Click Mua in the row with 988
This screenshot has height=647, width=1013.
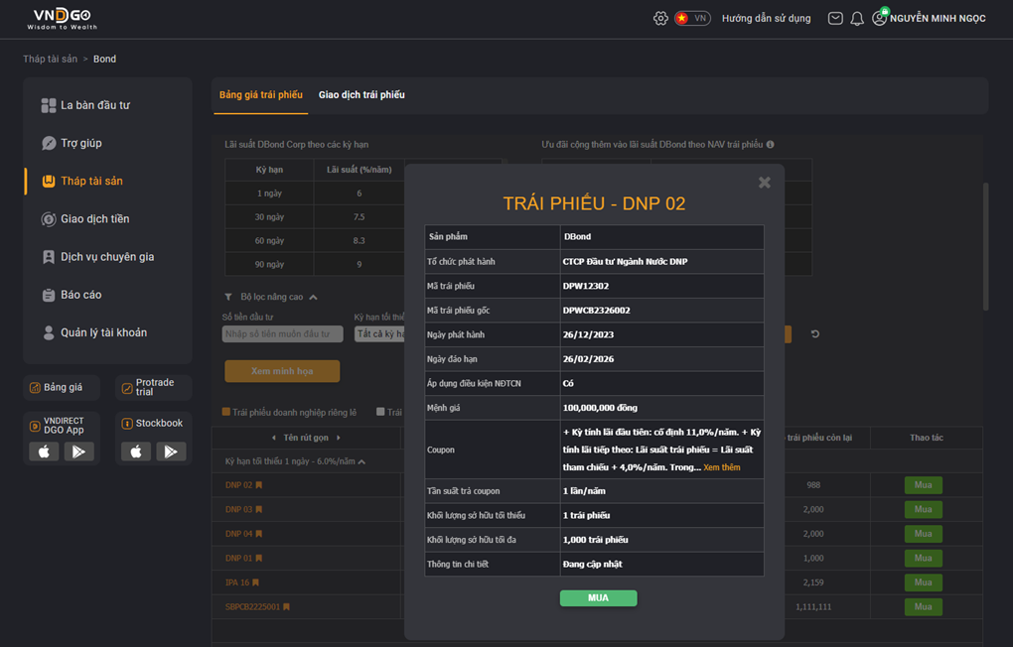click(x=924, y=485)
